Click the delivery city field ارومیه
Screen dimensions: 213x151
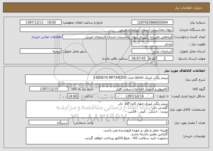41,51
